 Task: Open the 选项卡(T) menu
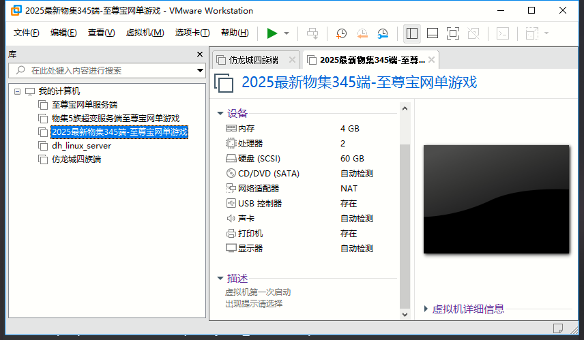tap(192, 33)
